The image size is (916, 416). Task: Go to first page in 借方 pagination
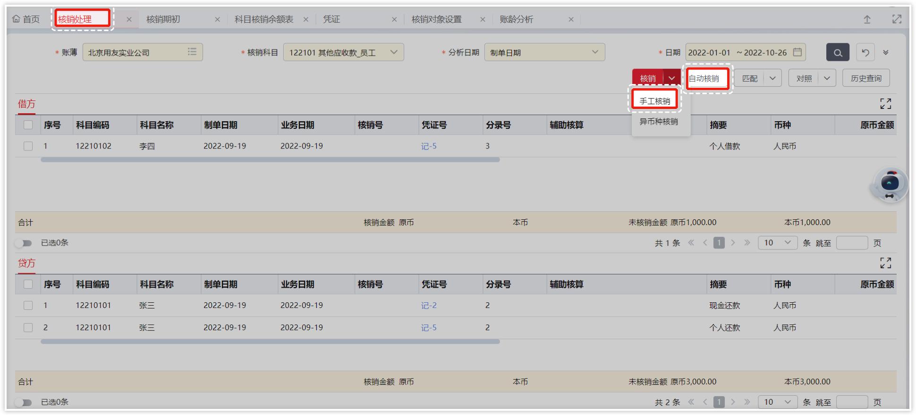[691, 243]
